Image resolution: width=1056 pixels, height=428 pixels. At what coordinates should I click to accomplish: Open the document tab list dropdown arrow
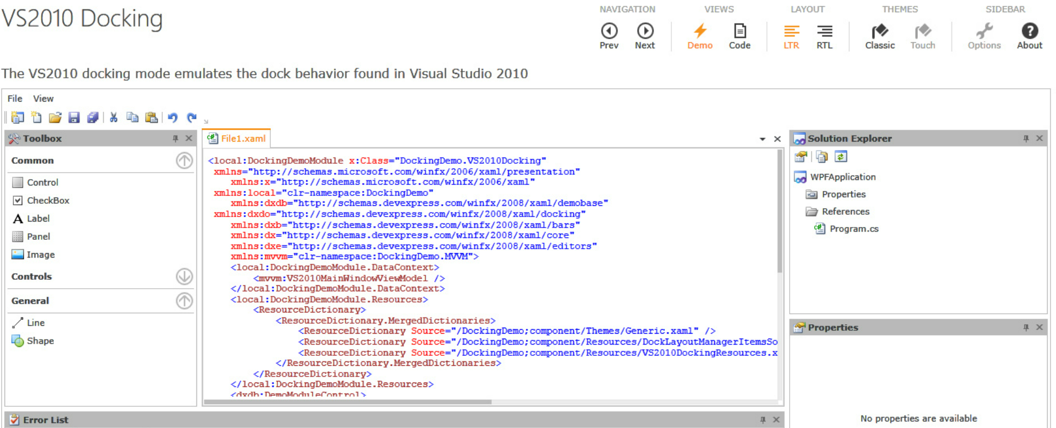[x=762, y=139]
